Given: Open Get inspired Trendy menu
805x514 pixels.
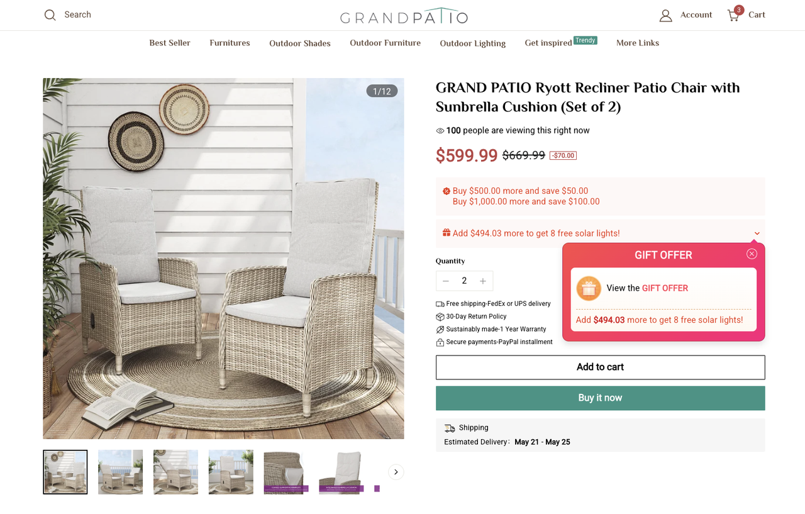Looking at the screenshot, I should 560,42.
